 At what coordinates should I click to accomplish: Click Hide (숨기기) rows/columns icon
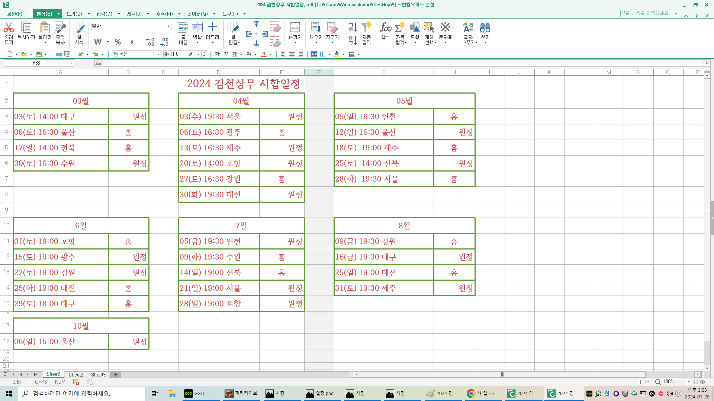(x=295, y=27)
